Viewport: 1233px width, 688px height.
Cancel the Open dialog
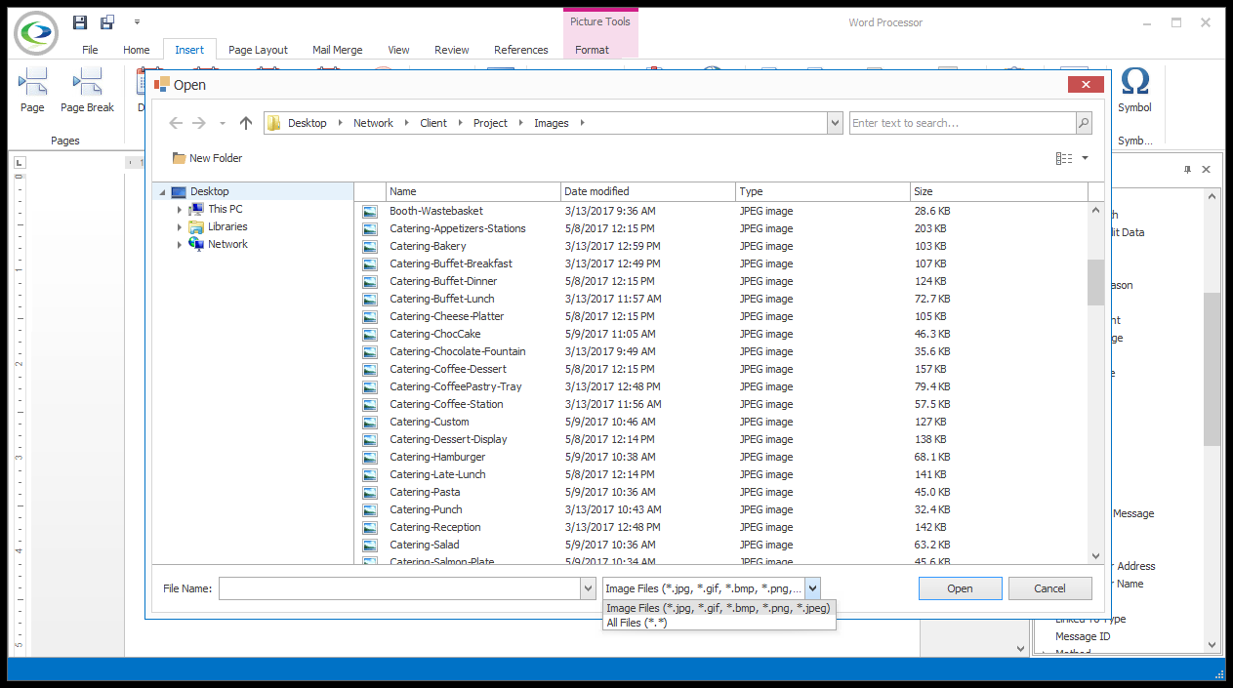(1049, 588)
